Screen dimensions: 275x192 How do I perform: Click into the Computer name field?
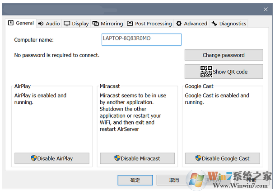pos(141,39)
